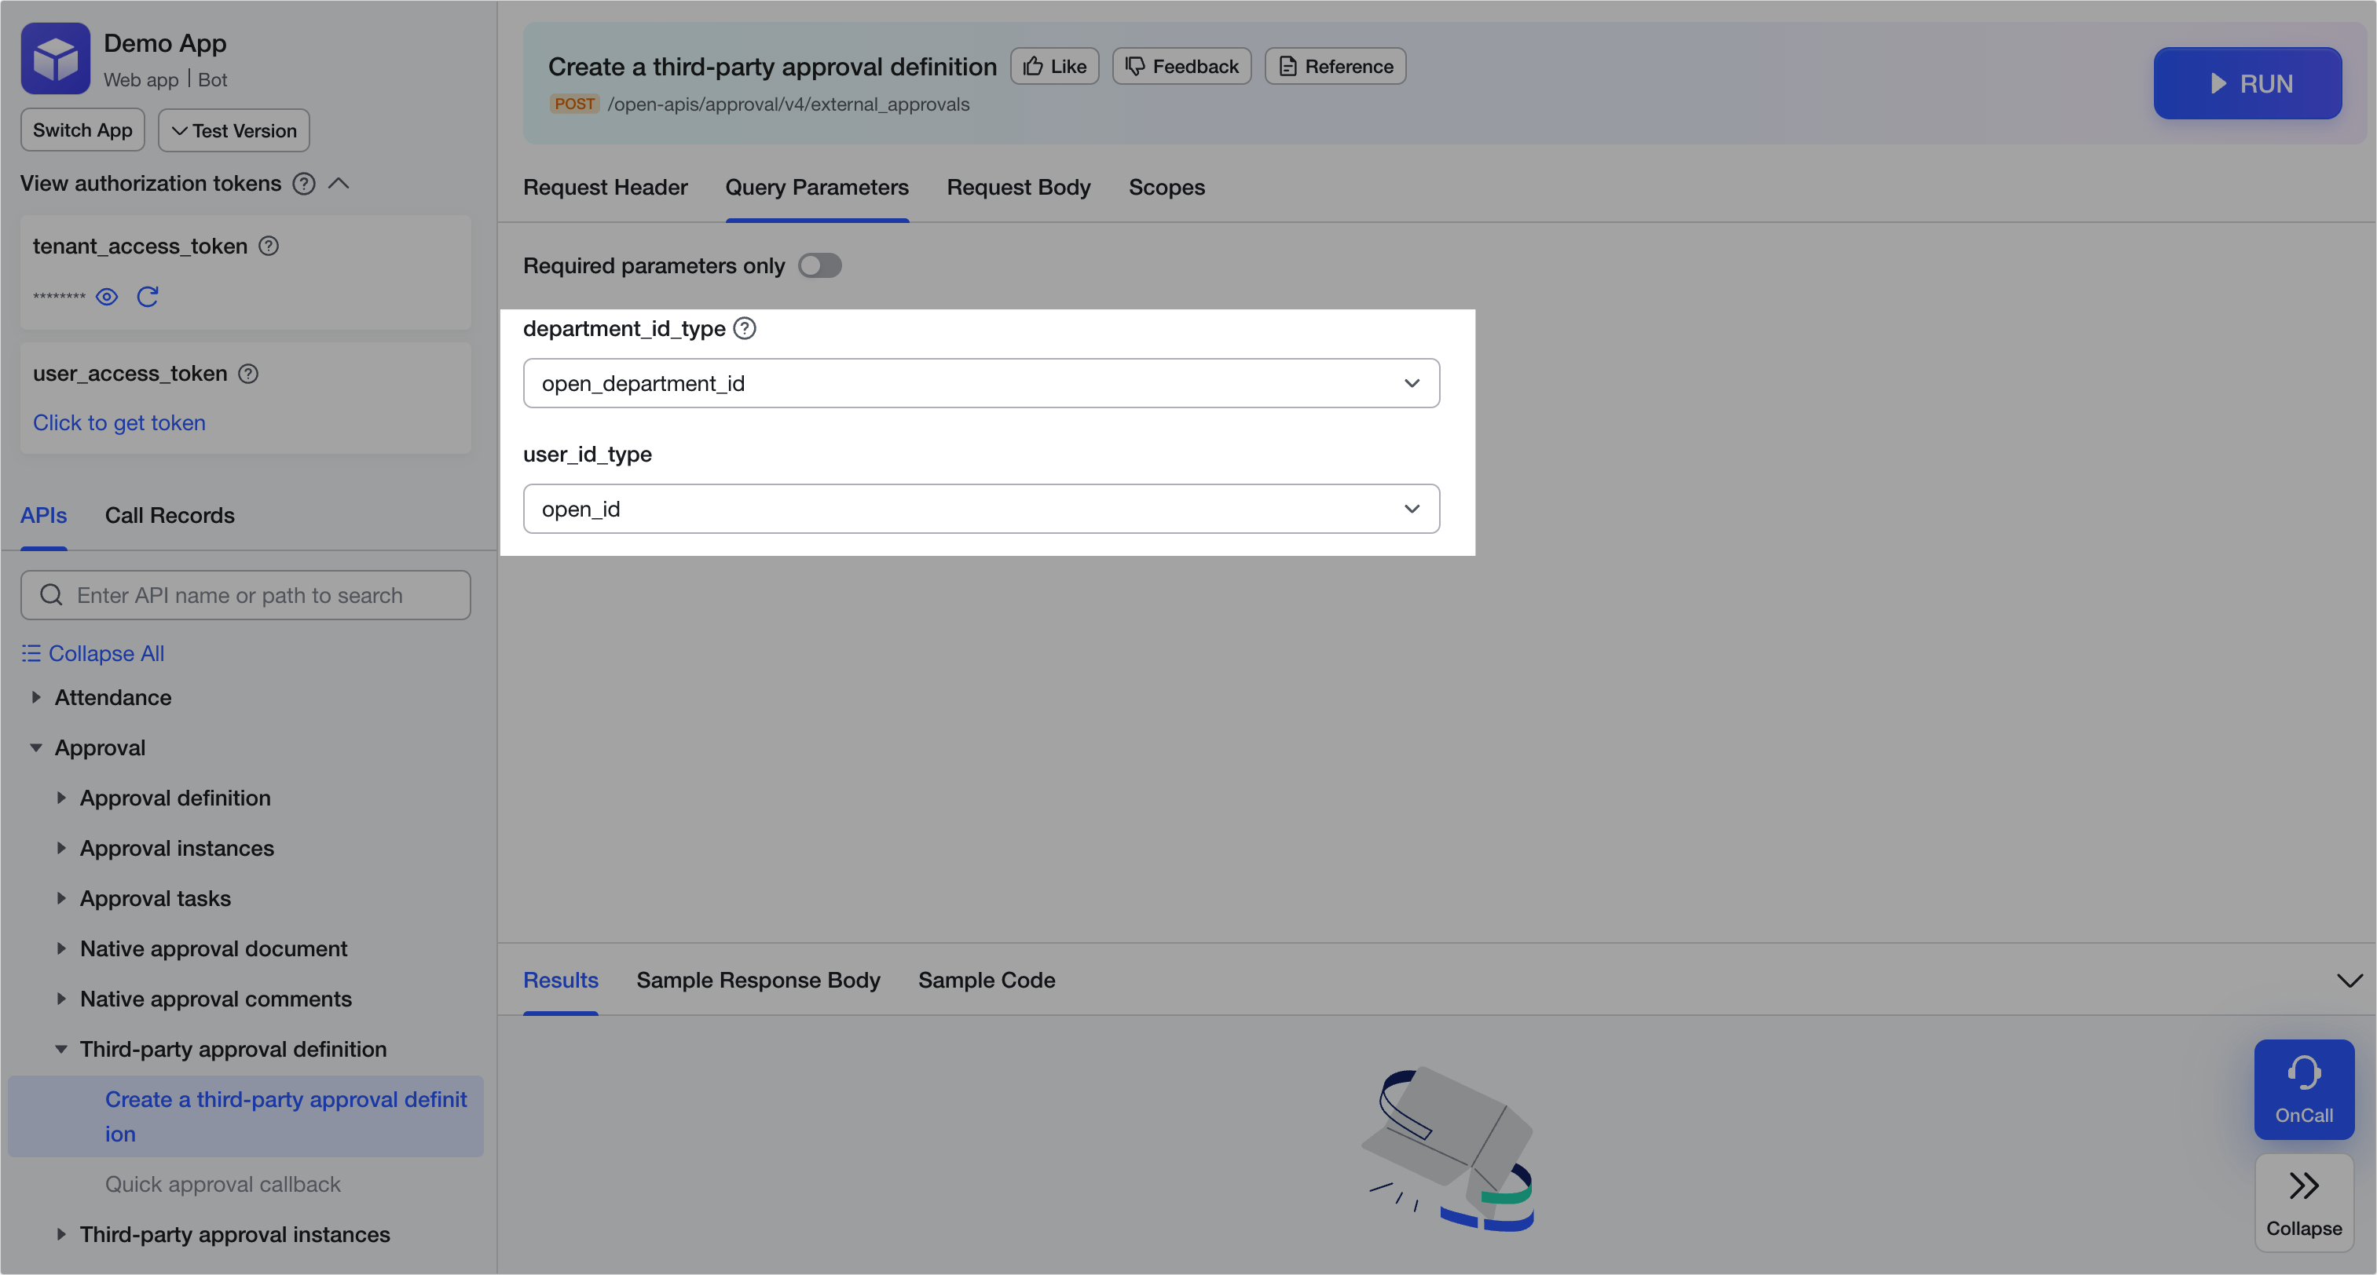Show the hidden tenant token with the eye icon

pyautogui.click(x=107, y=296)
